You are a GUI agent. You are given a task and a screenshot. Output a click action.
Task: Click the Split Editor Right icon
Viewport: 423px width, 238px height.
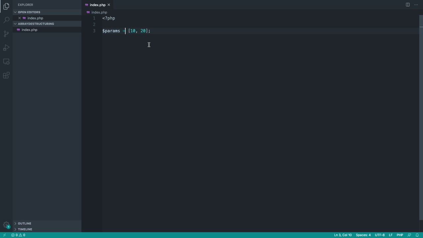(x=408, y=5)
